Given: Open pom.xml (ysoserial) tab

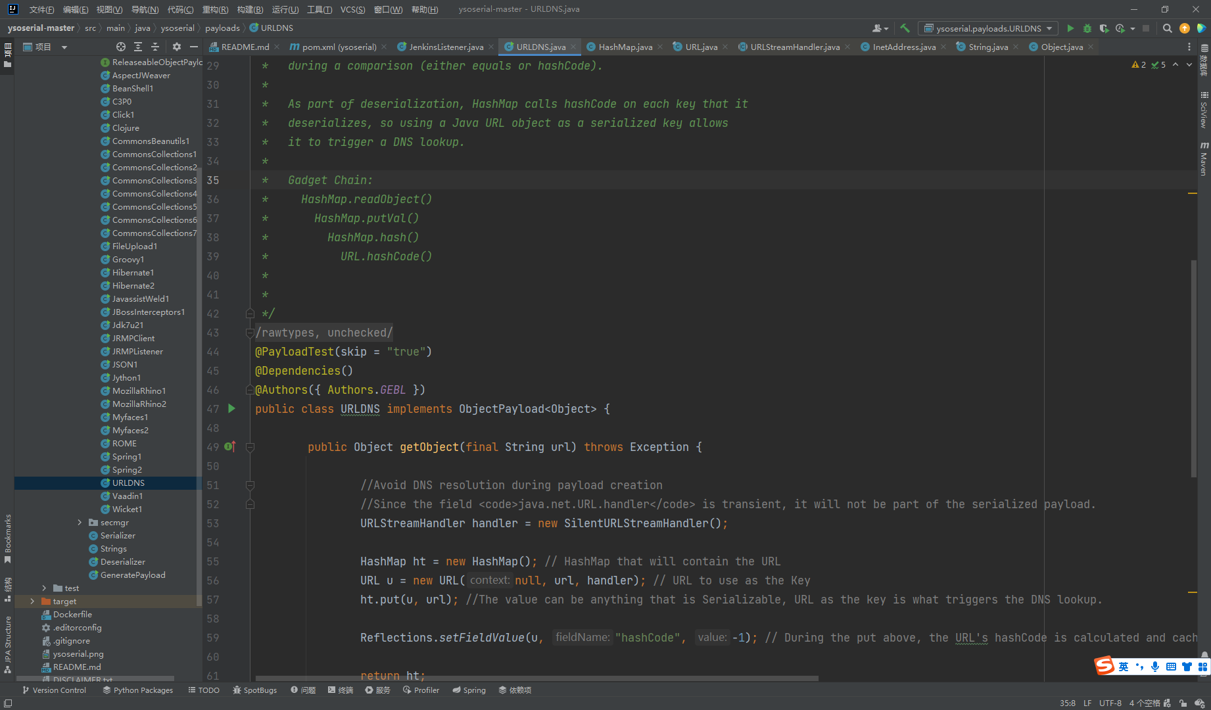Looking at the screenshot, I should pos(339,47).
